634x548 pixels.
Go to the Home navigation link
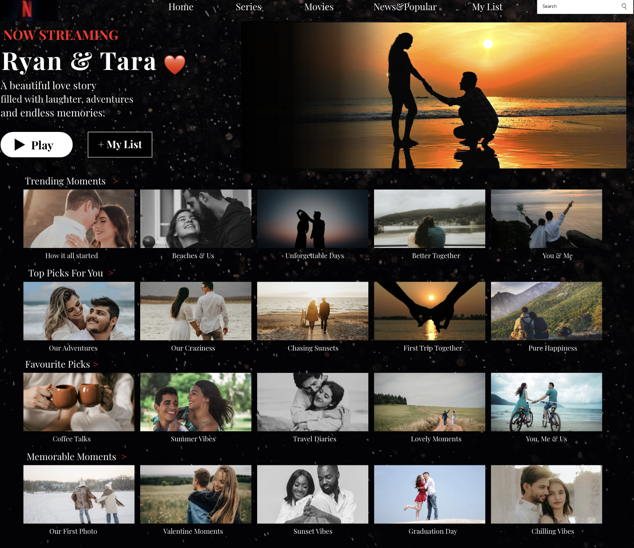click(x=181, y=7)
